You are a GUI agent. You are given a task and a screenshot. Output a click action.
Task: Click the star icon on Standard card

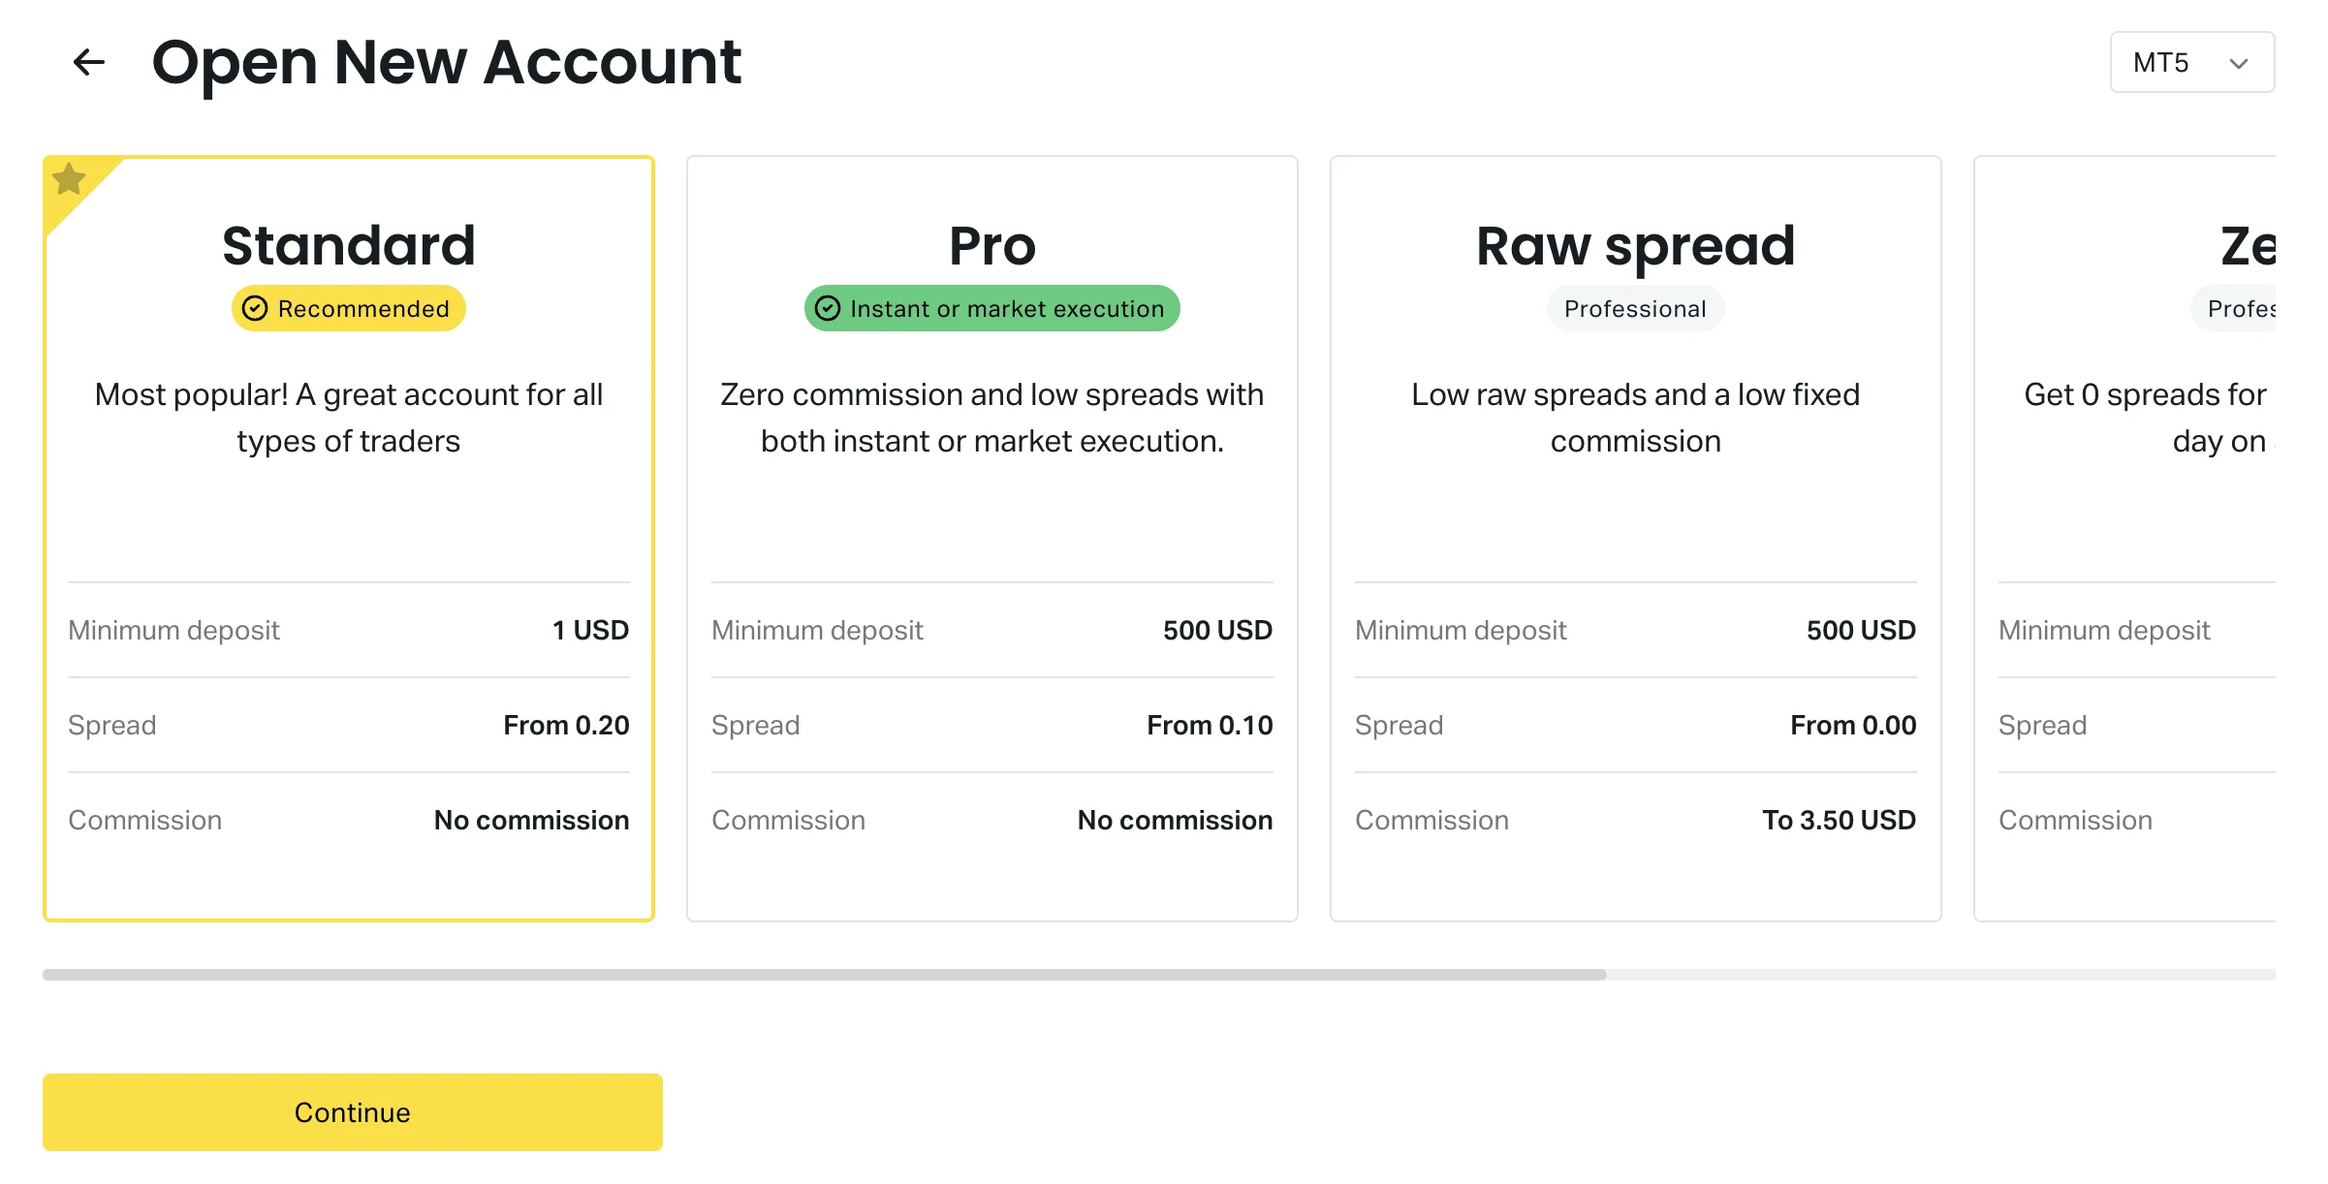coord(69,177)
